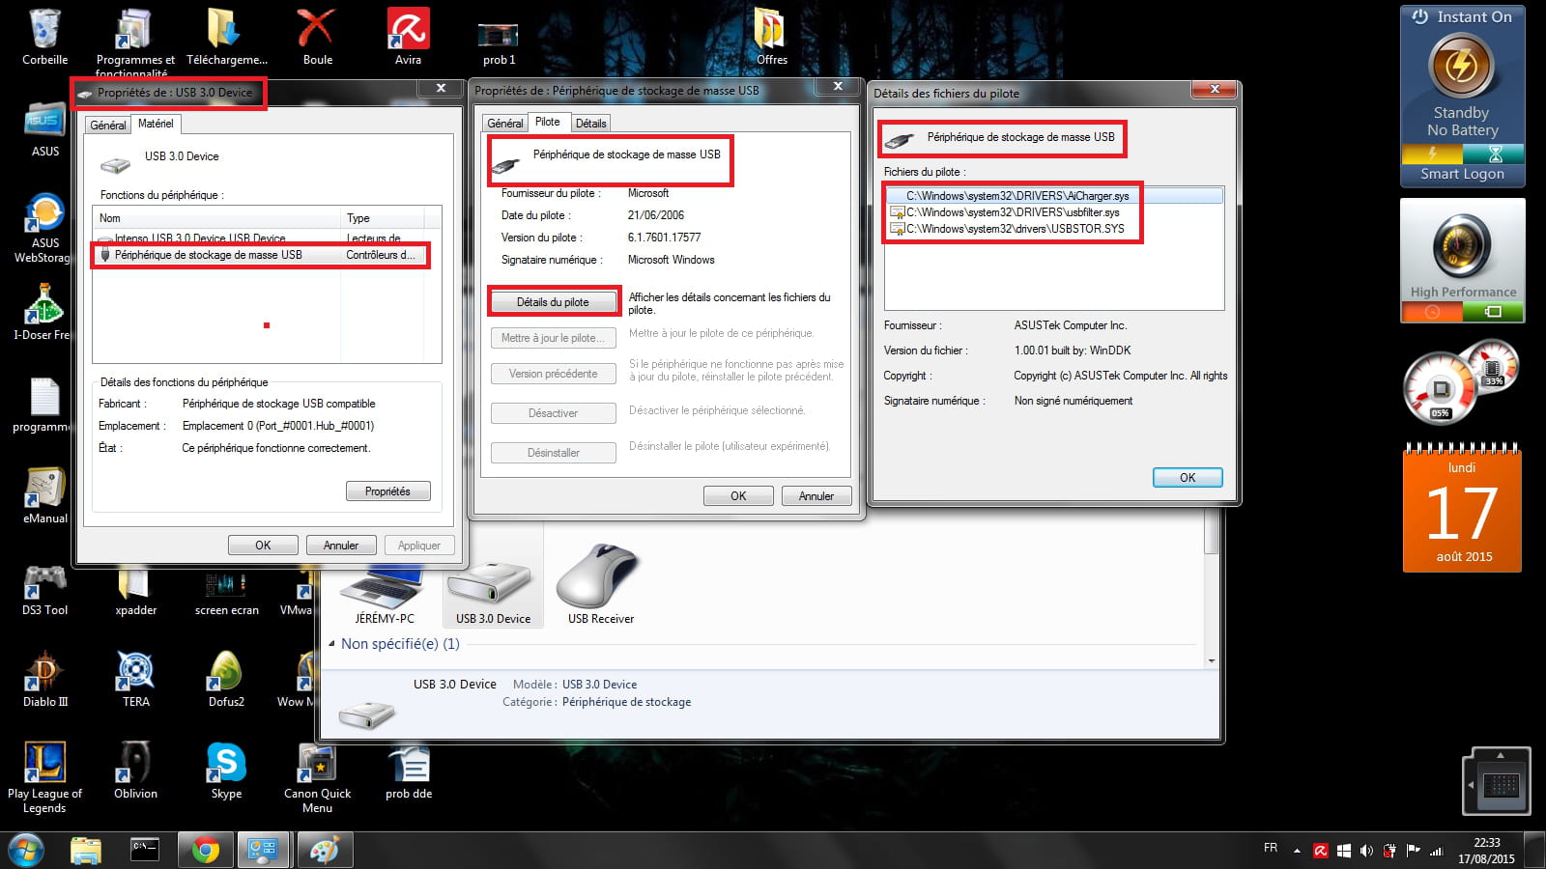Open the eManual shortcut
This screenshot has height=869, width=1546.
45,495
